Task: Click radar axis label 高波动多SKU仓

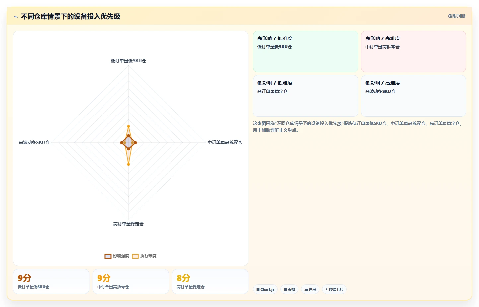Action: (34, 142)
